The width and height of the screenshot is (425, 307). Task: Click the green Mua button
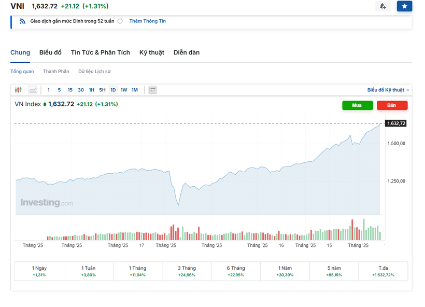click(x=357, y=105)
